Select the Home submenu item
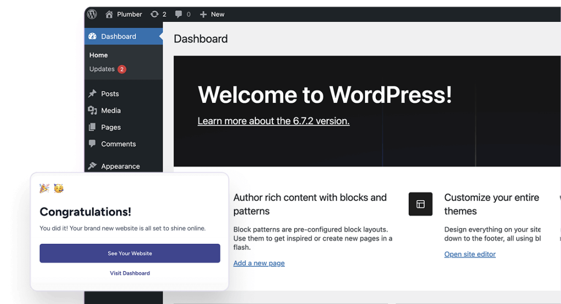 (99, 55)
